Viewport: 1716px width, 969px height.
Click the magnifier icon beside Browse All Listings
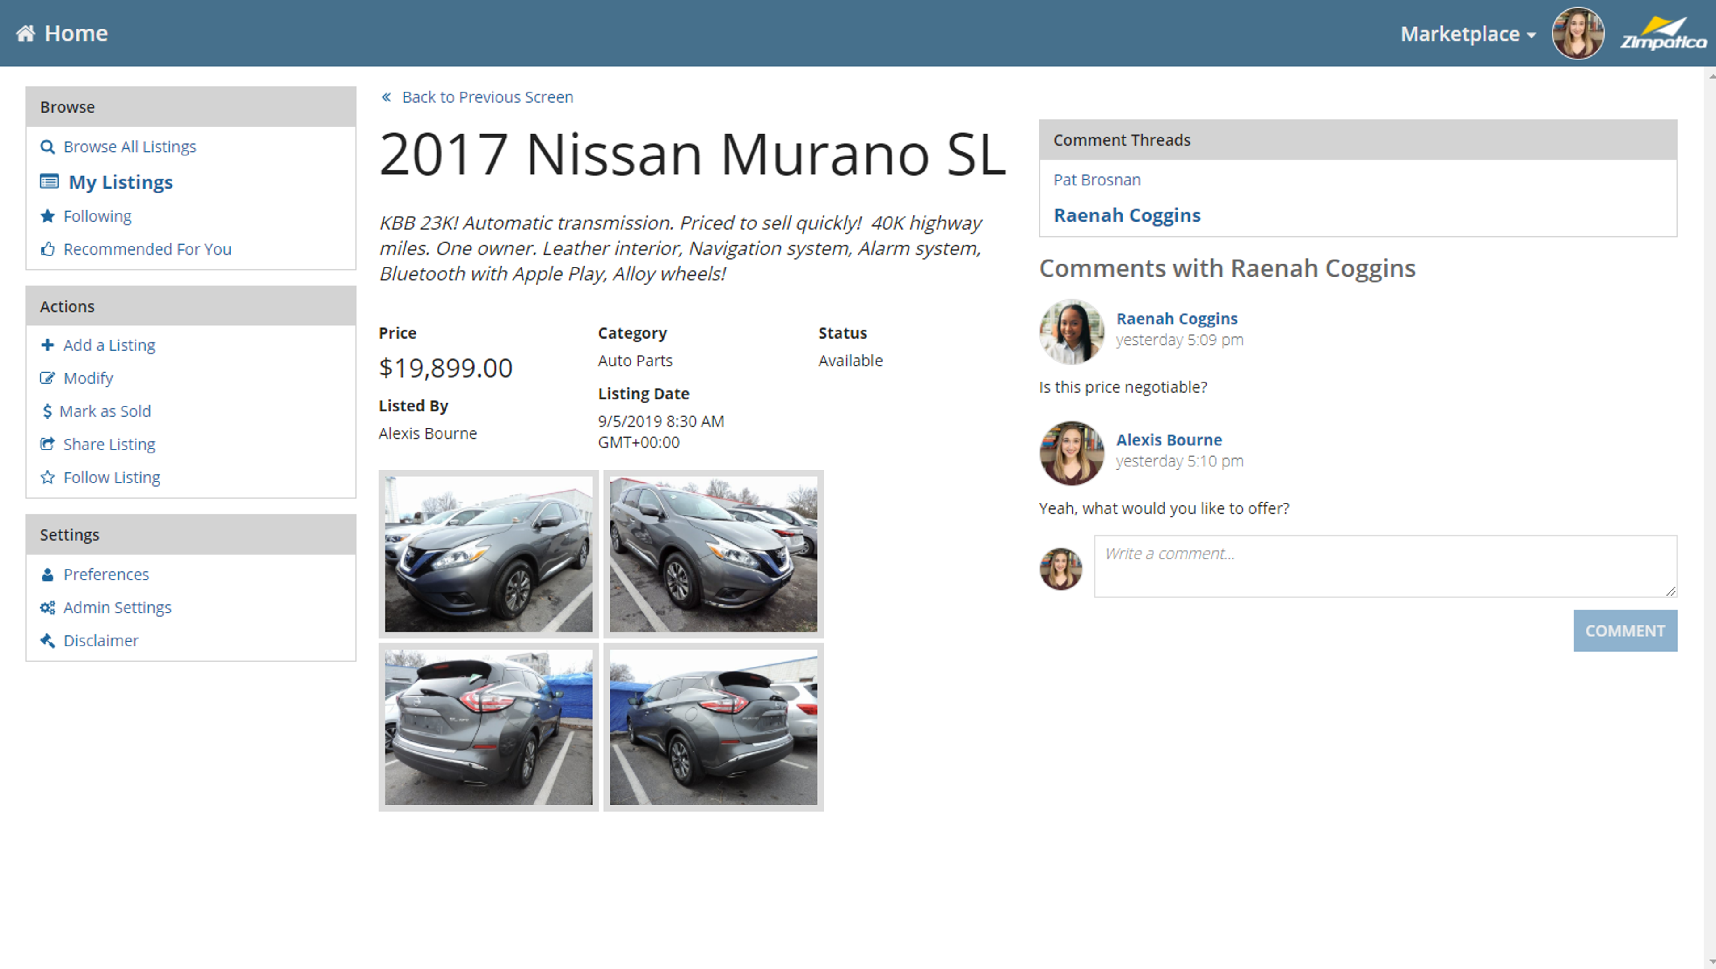click(x=47, y=147)
